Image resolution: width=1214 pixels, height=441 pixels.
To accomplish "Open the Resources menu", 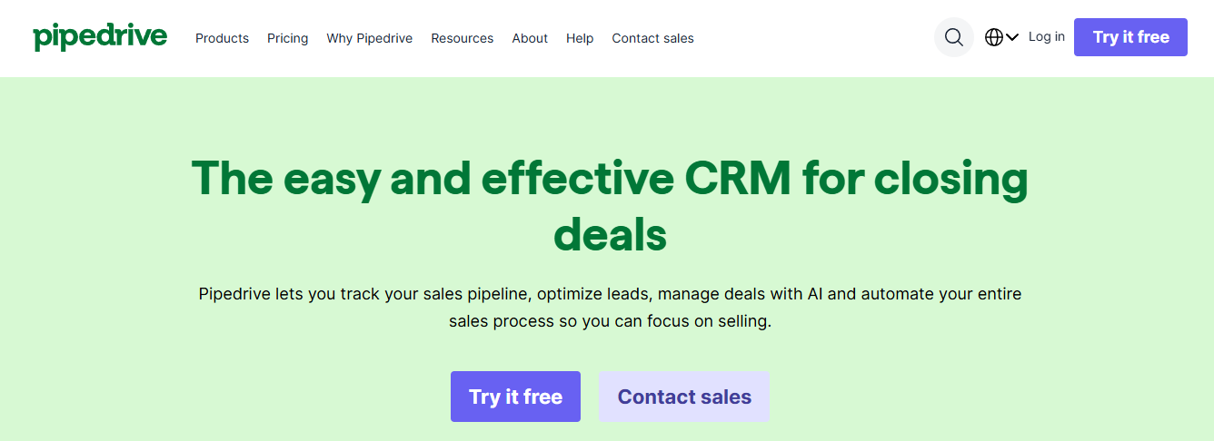I will click(x=462, y=38).
